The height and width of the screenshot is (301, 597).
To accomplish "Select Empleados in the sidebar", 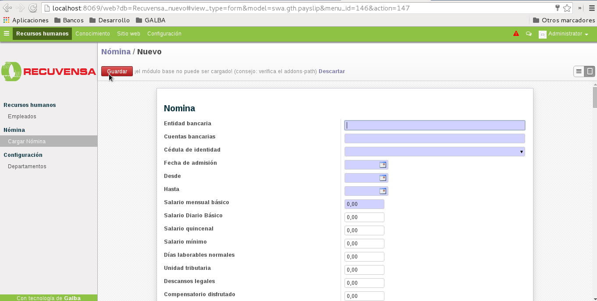I will point(22,117).
